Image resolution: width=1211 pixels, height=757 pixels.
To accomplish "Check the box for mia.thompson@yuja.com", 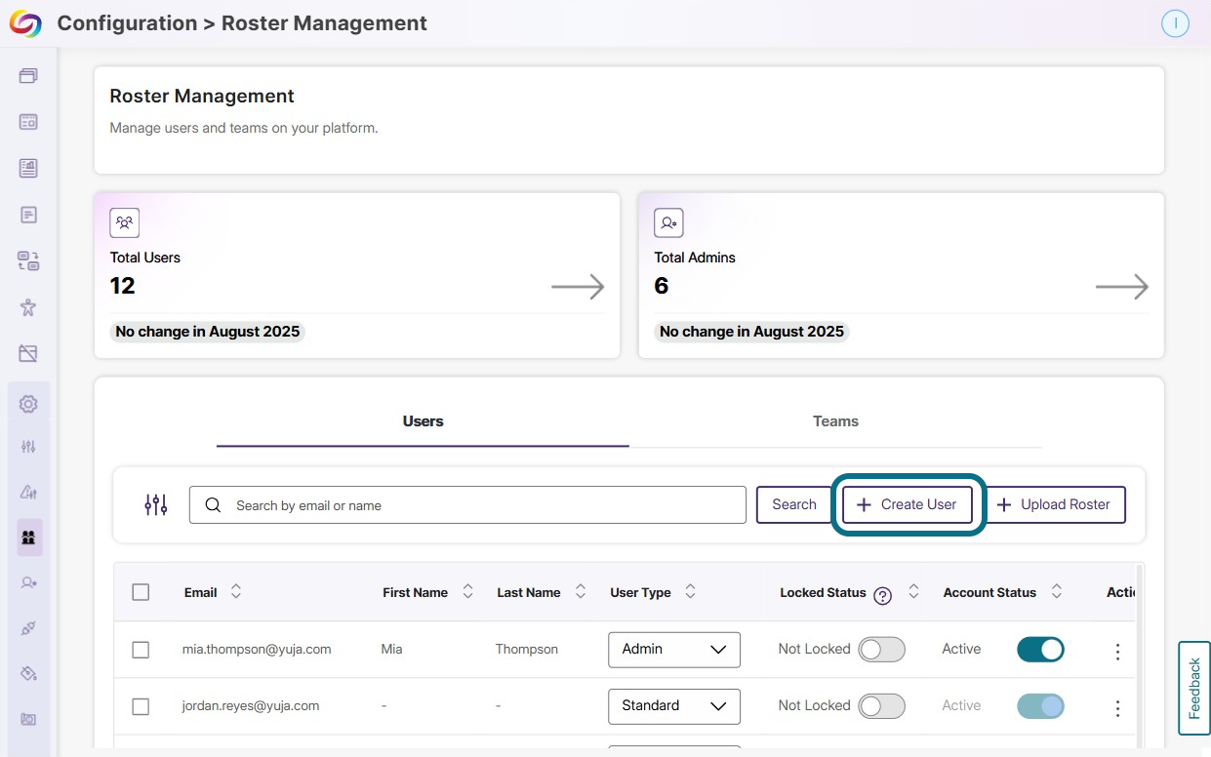I will click(141, 650).
